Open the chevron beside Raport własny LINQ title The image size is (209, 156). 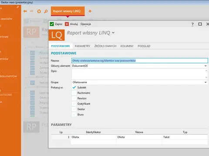[113, 33]
